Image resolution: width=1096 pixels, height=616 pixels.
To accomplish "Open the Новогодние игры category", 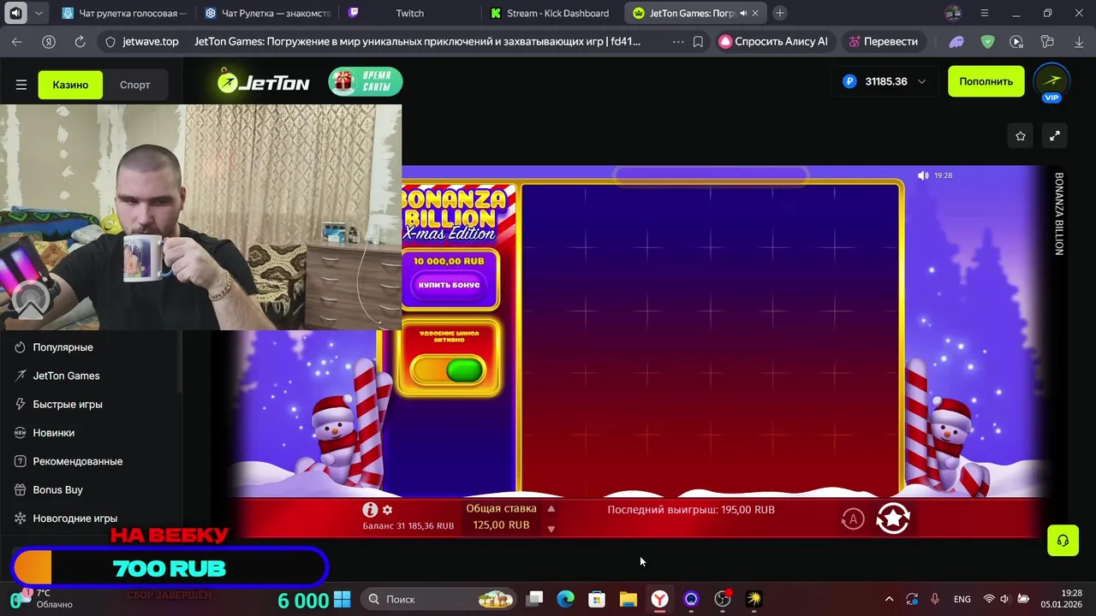I will 74,518.
